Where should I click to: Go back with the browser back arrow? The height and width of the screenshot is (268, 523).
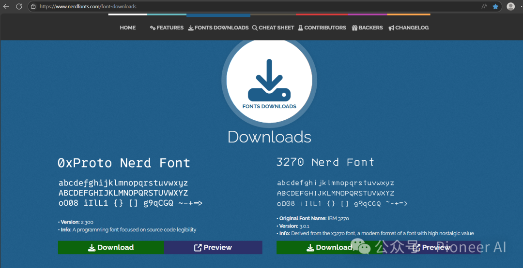click(x=6, y=6)
